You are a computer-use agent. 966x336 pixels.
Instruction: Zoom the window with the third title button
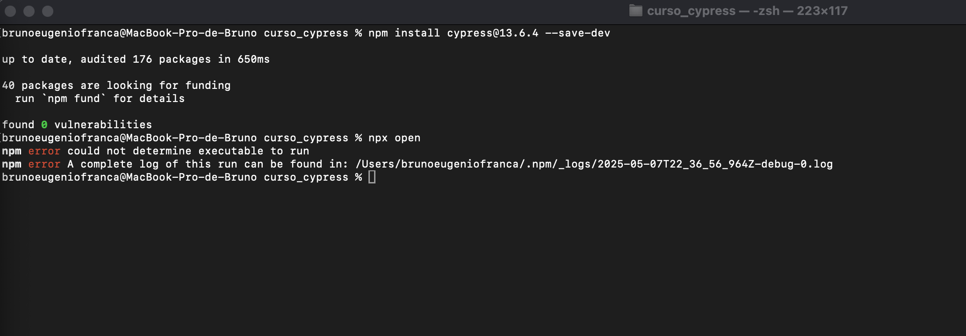48,11
